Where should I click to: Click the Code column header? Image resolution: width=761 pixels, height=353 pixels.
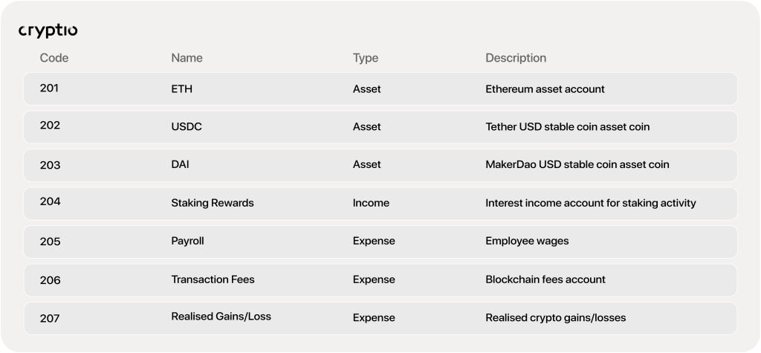pyautogui.click(x=54, y=58)
